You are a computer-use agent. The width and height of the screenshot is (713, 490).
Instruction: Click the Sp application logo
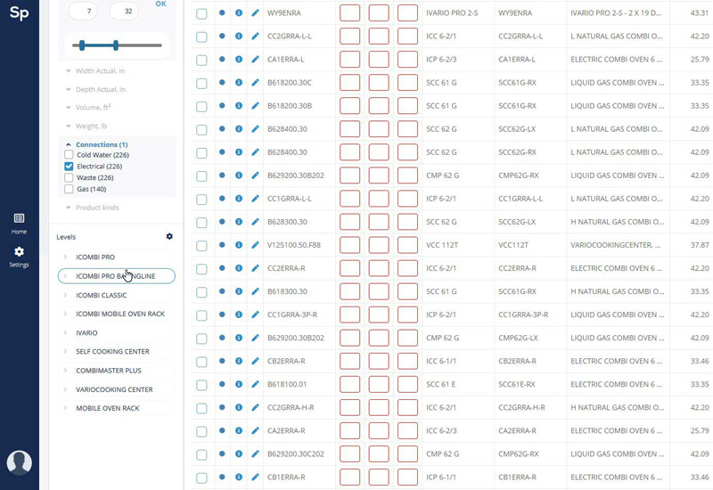pyautogui.click(x=19, y=13)
